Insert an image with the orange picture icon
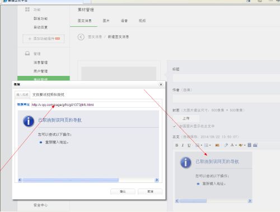 point(217,145)
